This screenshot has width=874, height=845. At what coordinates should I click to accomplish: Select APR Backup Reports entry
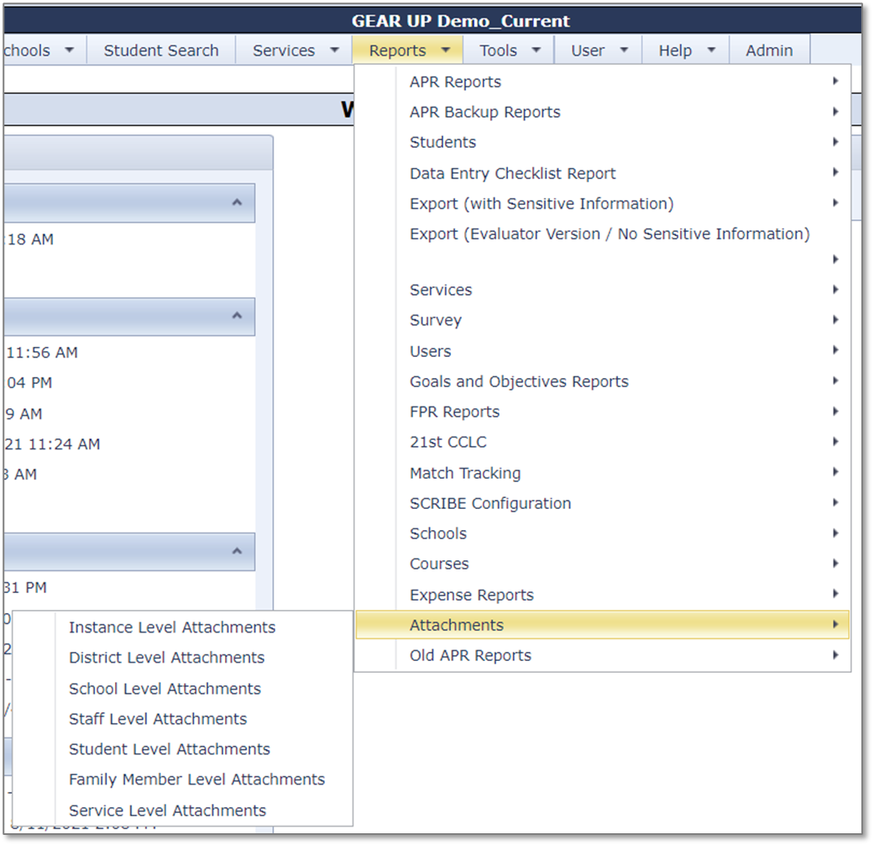pyautogui.click(x=602, y=112)
